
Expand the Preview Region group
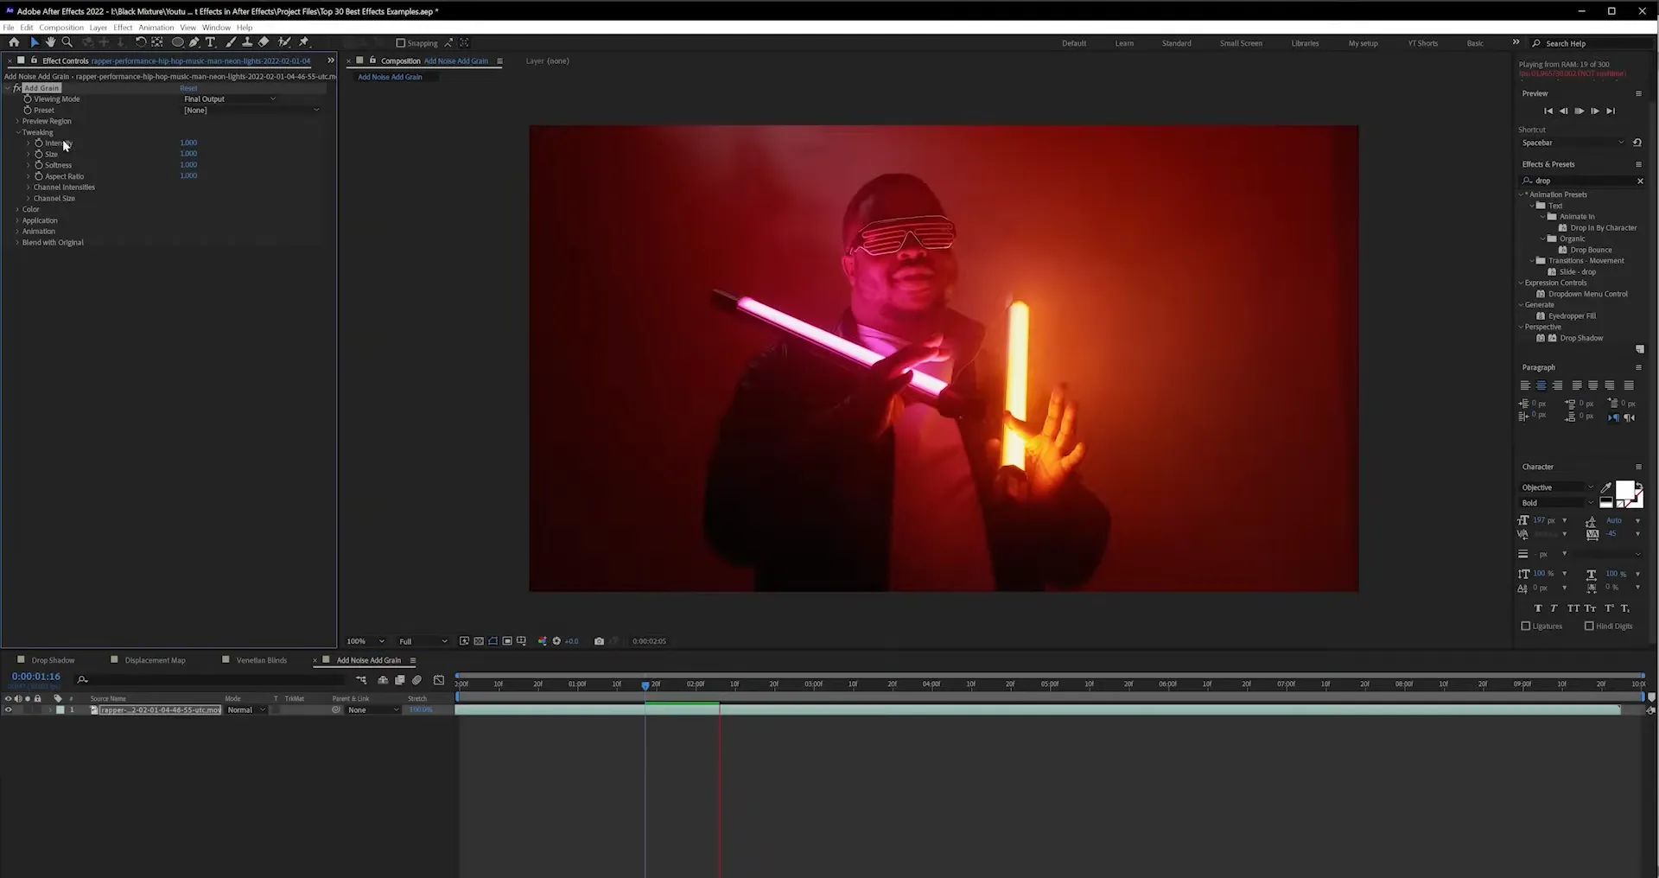17,122
